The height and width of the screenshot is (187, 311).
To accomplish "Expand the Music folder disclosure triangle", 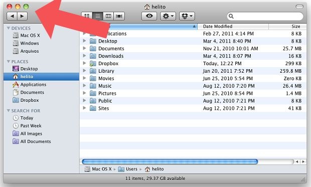I will click(84, 86).
